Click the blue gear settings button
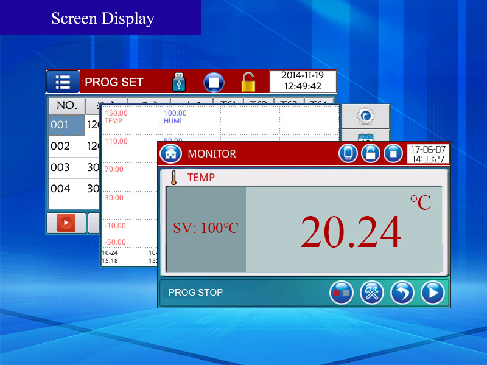 pyautogui.click(x=365, y=116)
